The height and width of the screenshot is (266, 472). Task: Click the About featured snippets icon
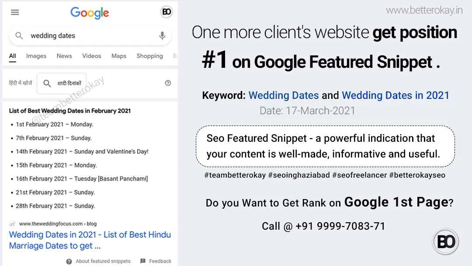coord(69,261)
